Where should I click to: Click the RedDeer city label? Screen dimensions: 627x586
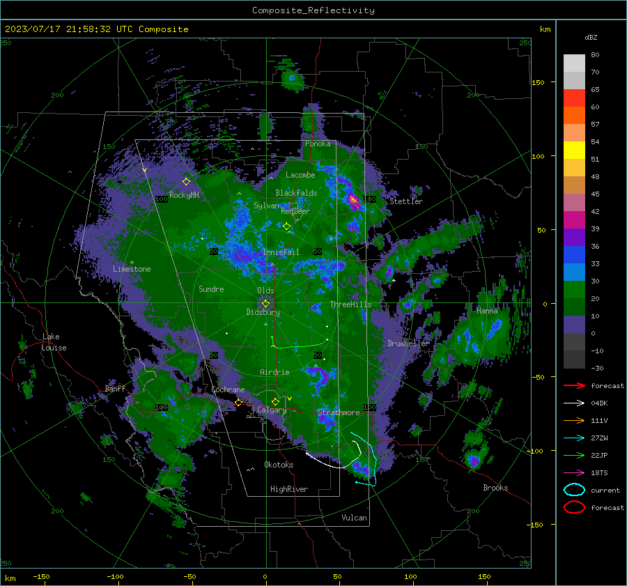295,211
